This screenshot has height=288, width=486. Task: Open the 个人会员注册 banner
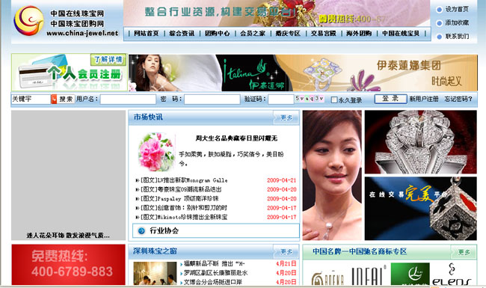[x=70, y=73]
